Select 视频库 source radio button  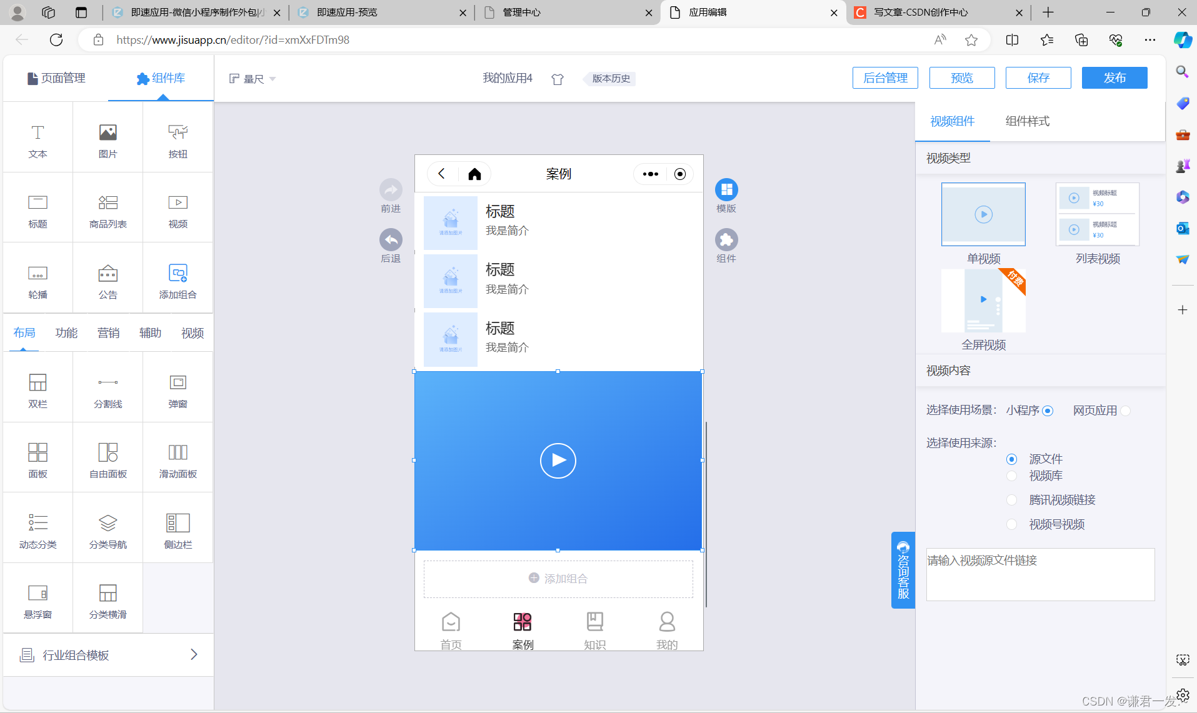pyautogui.click(x=1011, y=476)
